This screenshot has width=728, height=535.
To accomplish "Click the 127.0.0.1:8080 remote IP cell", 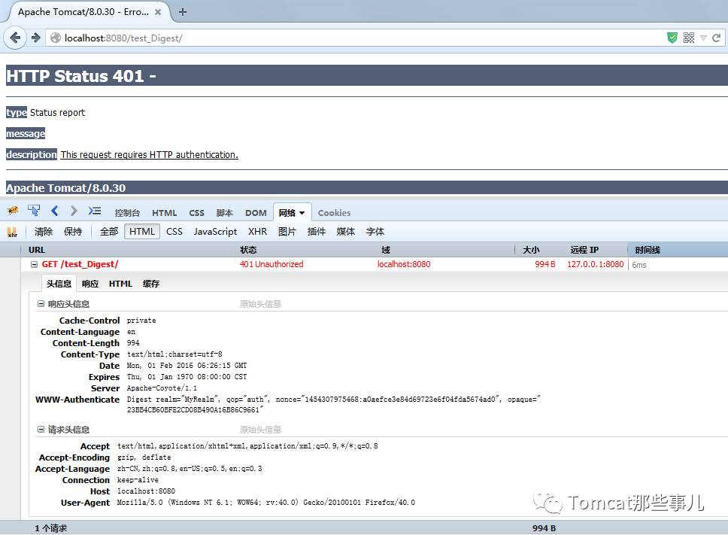I will (x=595, y=264).
